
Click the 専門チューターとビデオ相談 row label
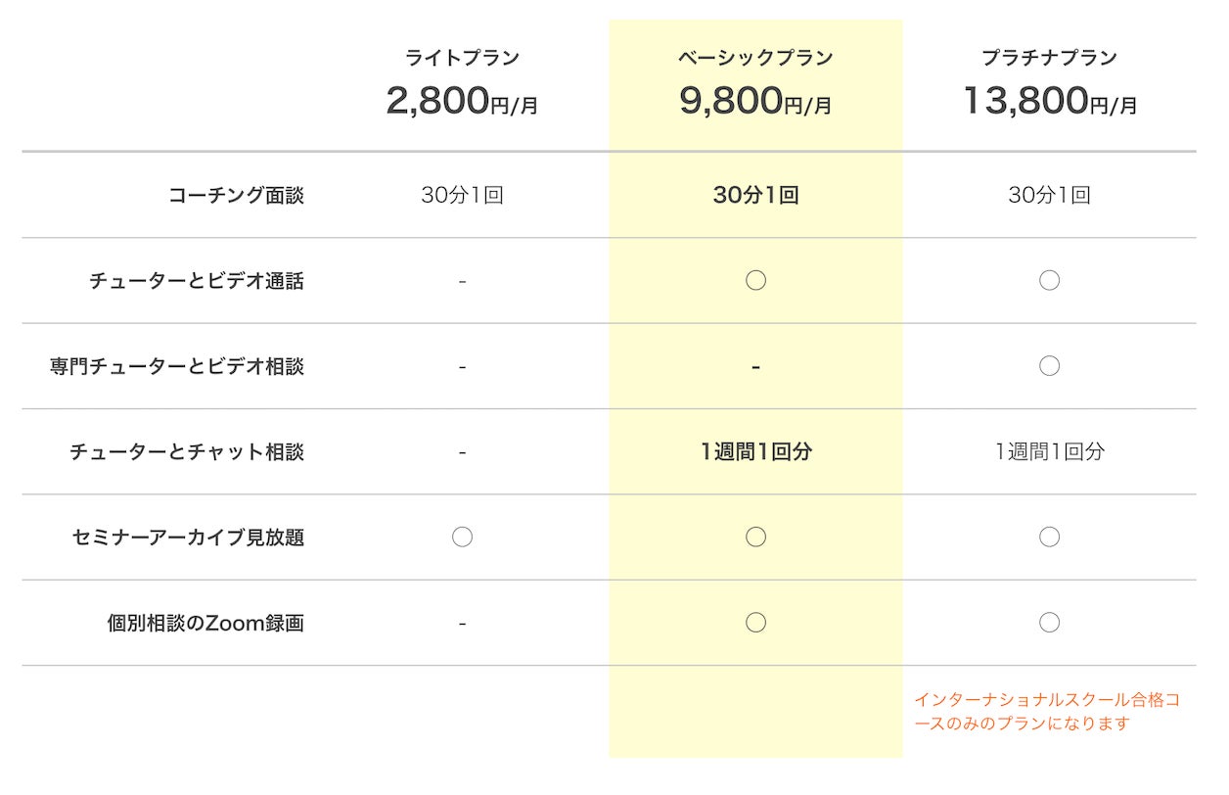(177, 366)
